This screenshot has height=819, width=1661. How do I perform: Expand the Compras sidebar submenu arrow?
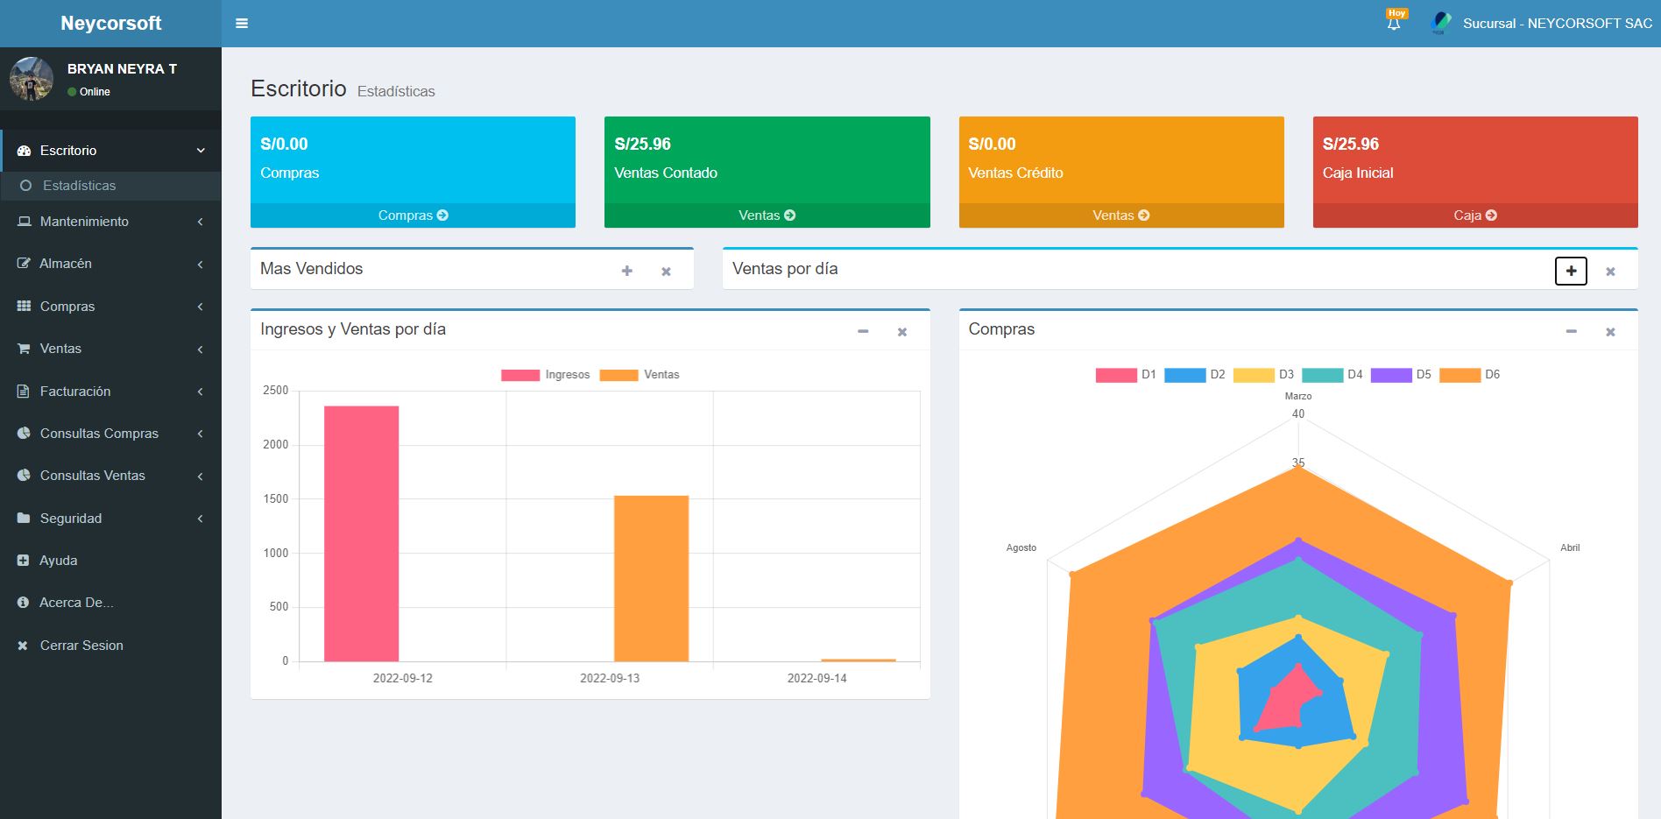201,307
